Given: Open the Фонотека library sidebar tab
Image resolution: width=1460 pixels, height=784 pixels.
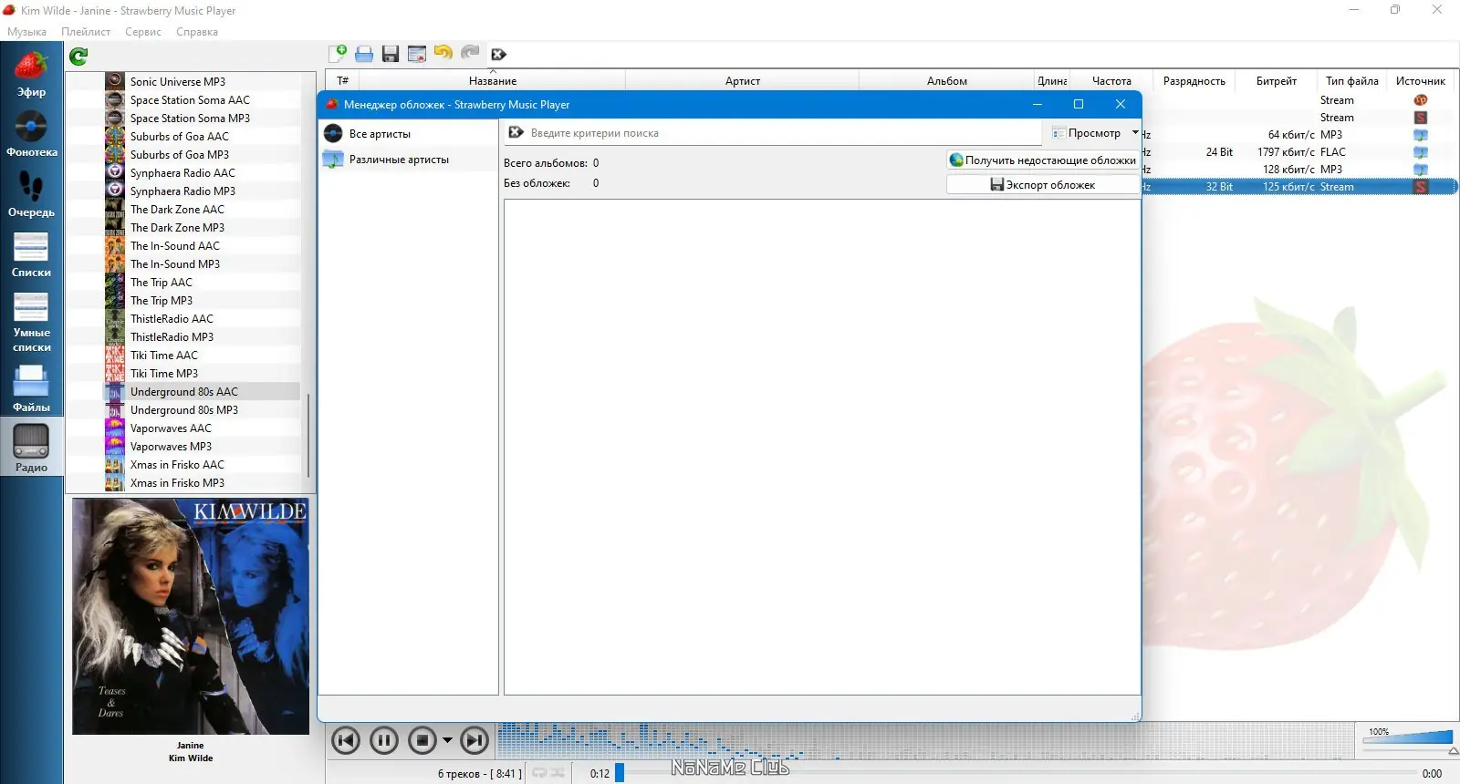Looking at the screenshot, I should pyautogui.click(x=31, y=134).
